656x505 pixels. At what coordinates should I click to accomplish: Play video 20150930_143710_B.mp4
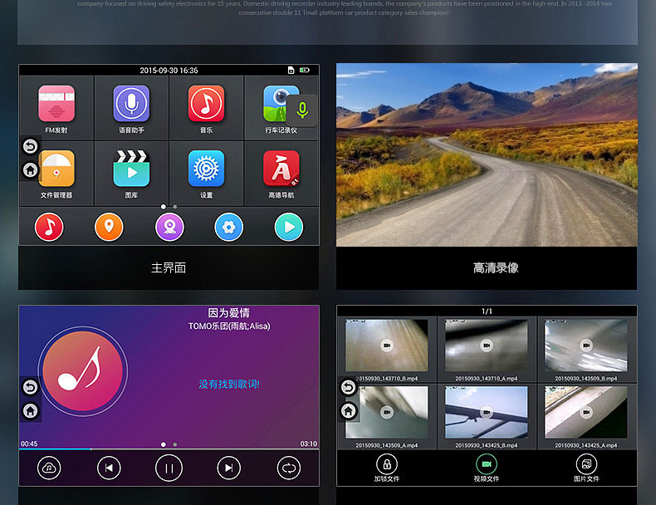387,346
